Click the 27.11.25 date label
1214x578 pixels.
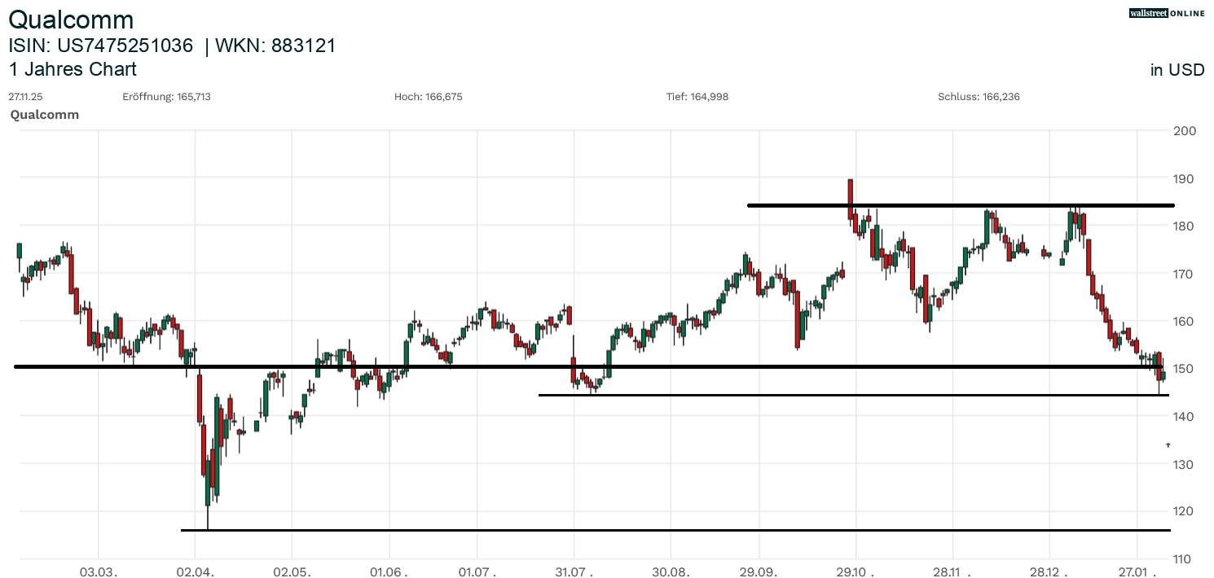click(x=25, y=97)
